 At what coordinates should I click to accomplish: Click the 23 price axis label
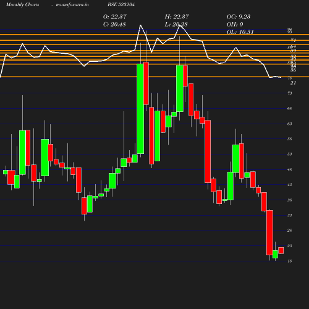[x=290, y=246]
